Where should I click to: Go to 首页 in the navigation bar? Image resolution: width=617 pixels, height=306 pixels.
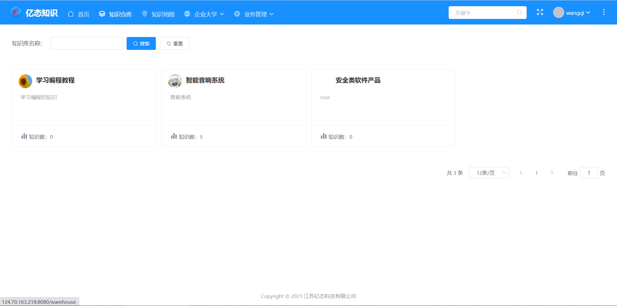[x=79, y=14]
